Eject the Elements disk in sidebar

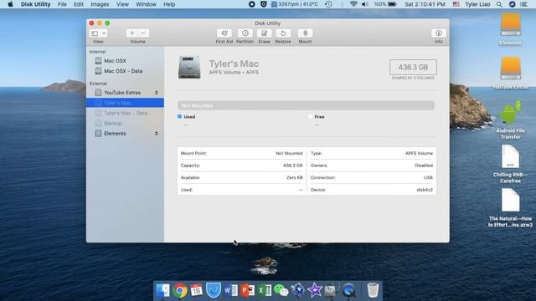click(157, 134)
